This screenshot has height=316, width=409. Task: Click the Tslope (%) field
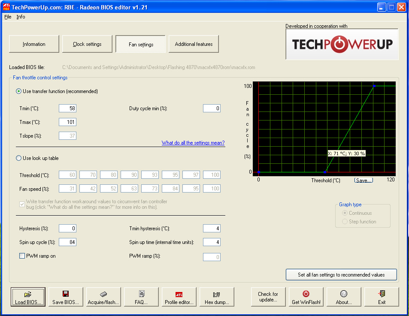click(x=67, y=136)
